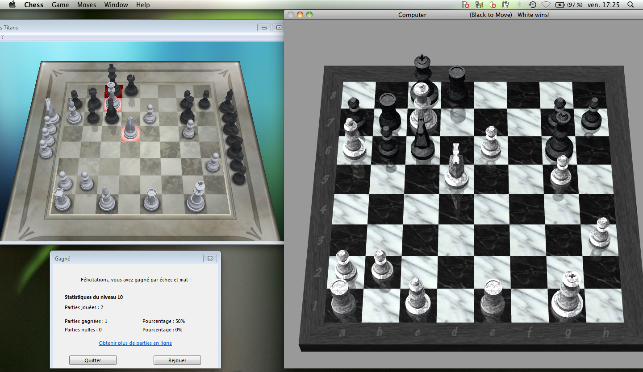
Task: Select white pawn on a6 in Computer window
Action: coord(354,138)
